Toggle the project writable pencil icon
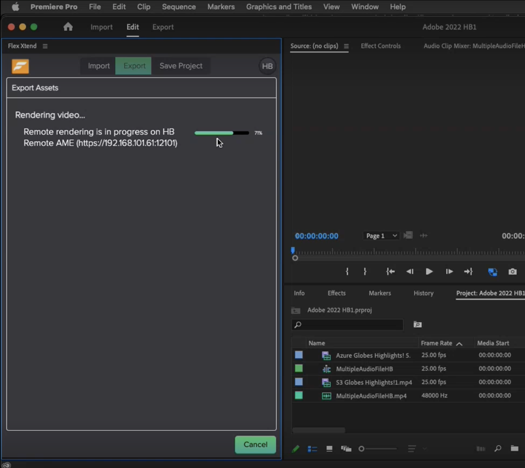This screenshot has height=468, width=525. coord(296,449)
